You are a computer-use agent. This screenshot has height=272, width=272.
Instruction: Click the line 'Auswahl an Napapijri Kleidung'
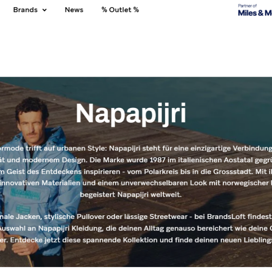[136, 228]
